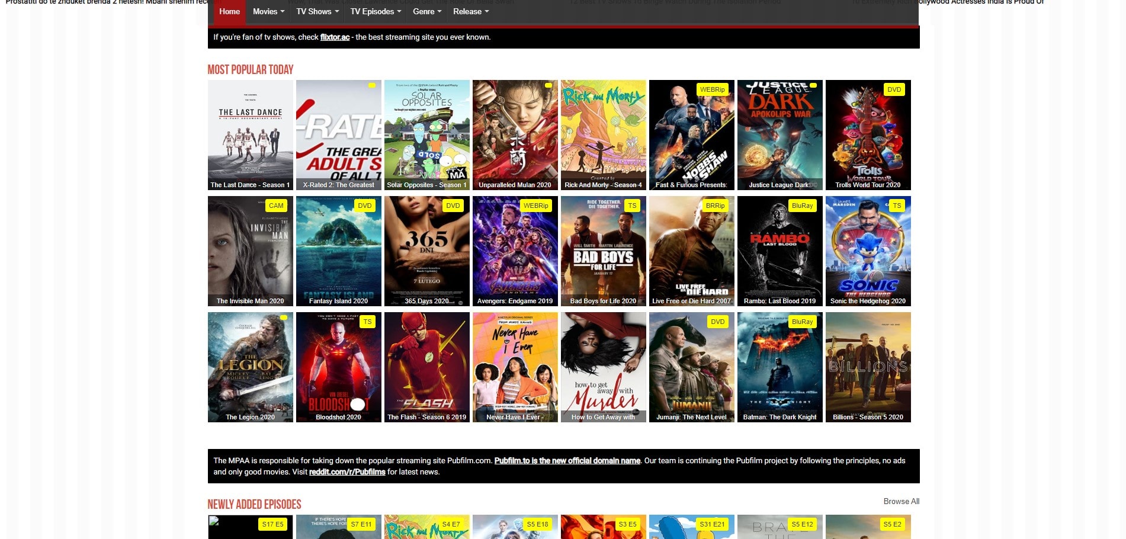The width and height of the screenshot is (1126, 539).
Task: Open the Release dropdown menu
Action: [471, 11]
